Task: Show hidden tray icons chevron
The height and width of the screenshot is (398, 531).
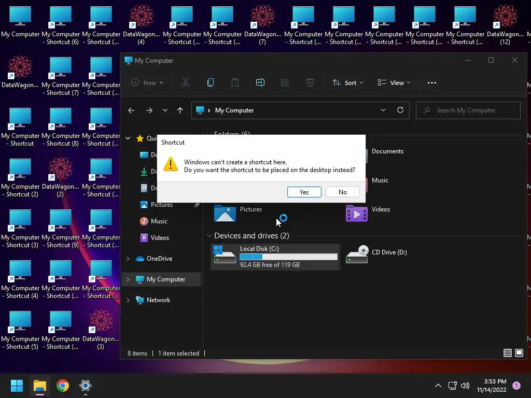Action: [x=438, y=386]
